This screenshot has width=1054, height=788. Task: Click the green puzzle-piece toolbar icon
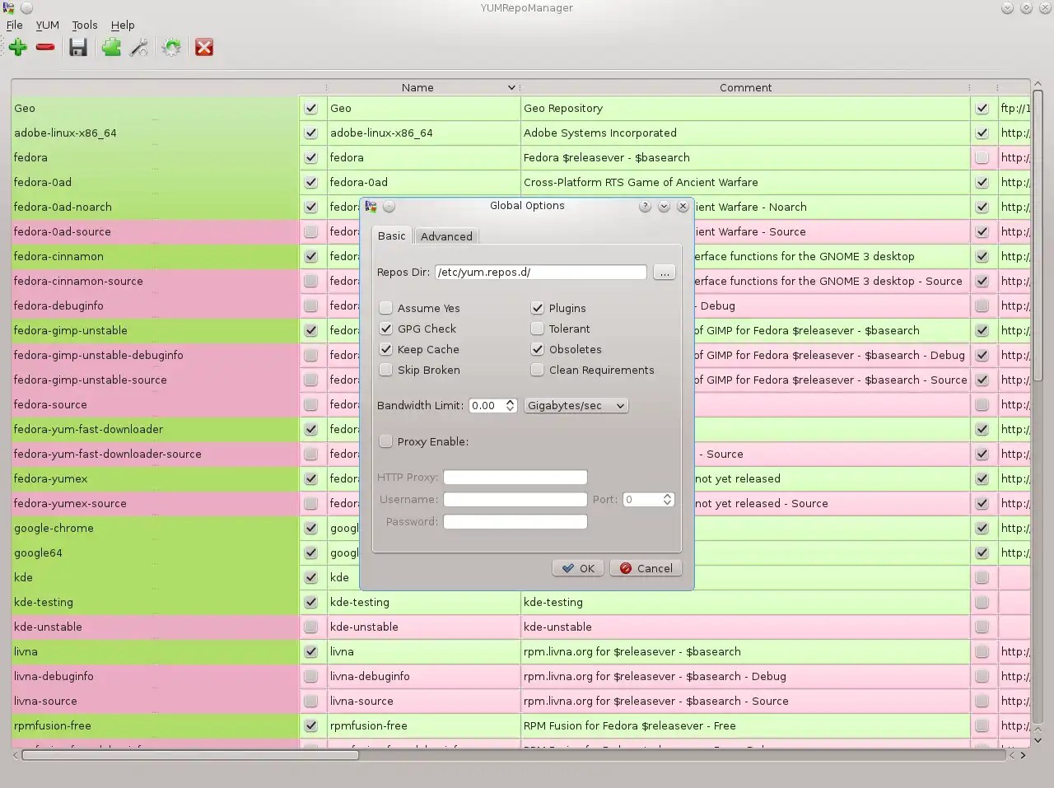tap(111, 48)
